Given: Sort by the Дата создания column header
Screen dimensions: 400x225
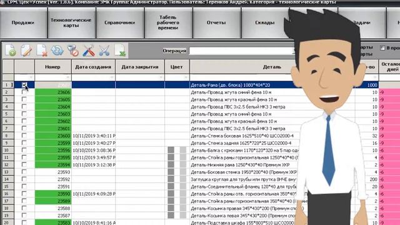Looking at the screenshot, I should (x=93, y=67).
